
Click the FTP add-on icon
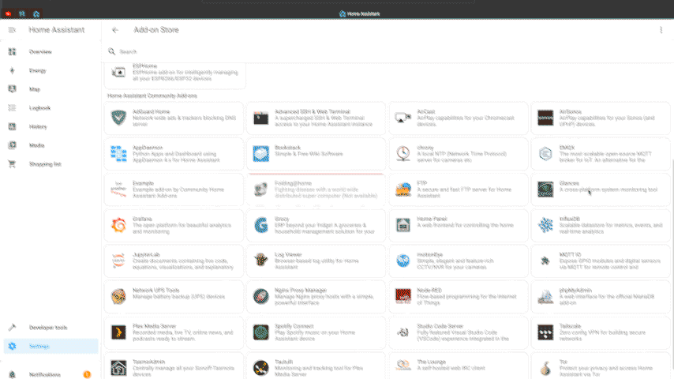(403, 189)
